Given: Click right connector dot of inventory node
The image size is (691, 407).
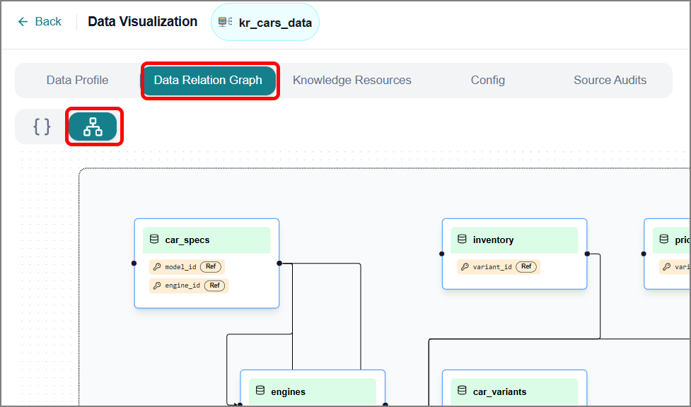Looking at the screenshot, I should click(x=587, y=254).
